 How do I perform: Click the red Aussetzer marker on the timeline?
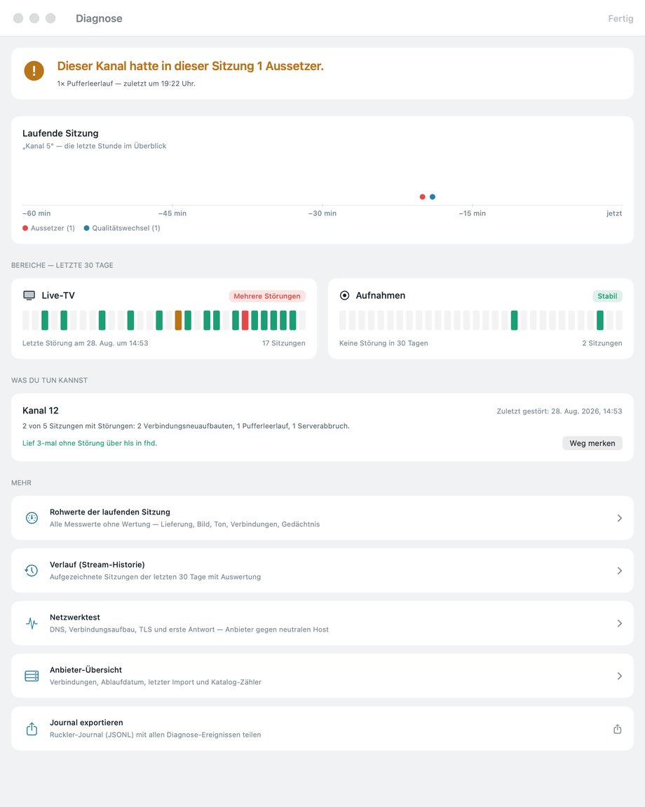[422, 196]
